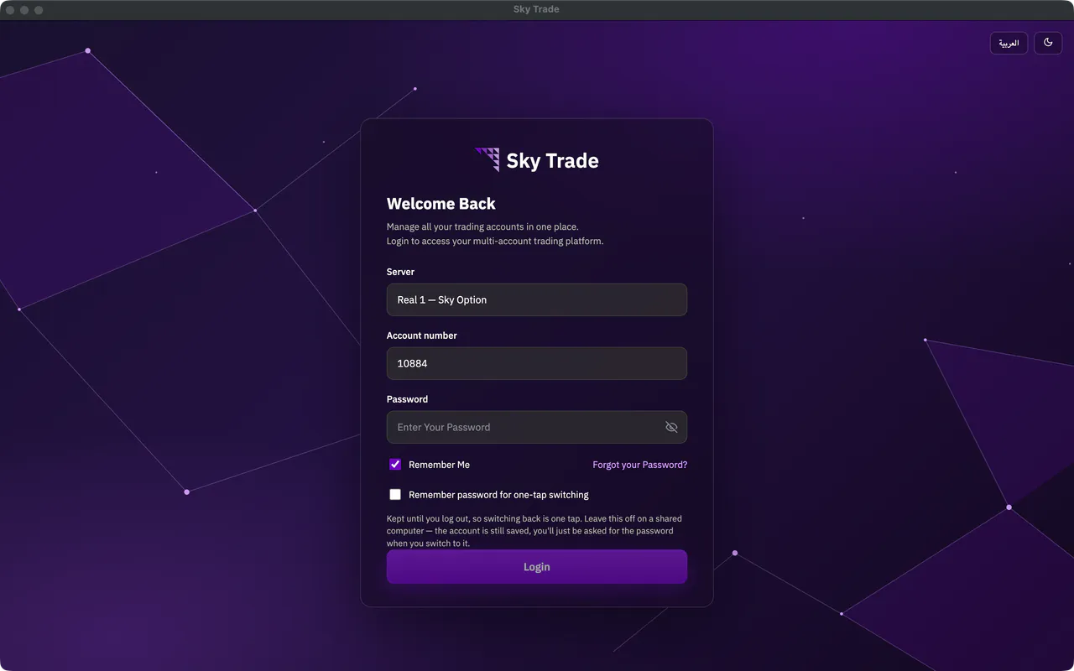This screenshot has height=671, width=1074.
Task: Click the Welcome Back heading
Action: (441, 204)
